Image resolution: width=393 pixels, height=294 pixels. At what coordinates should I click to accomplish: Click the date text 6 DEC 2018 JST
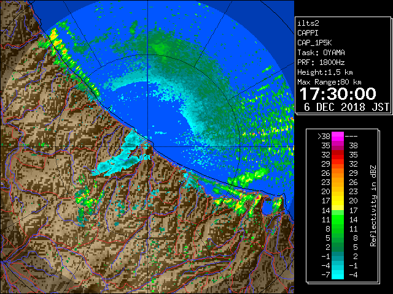[x=346, y=107]
